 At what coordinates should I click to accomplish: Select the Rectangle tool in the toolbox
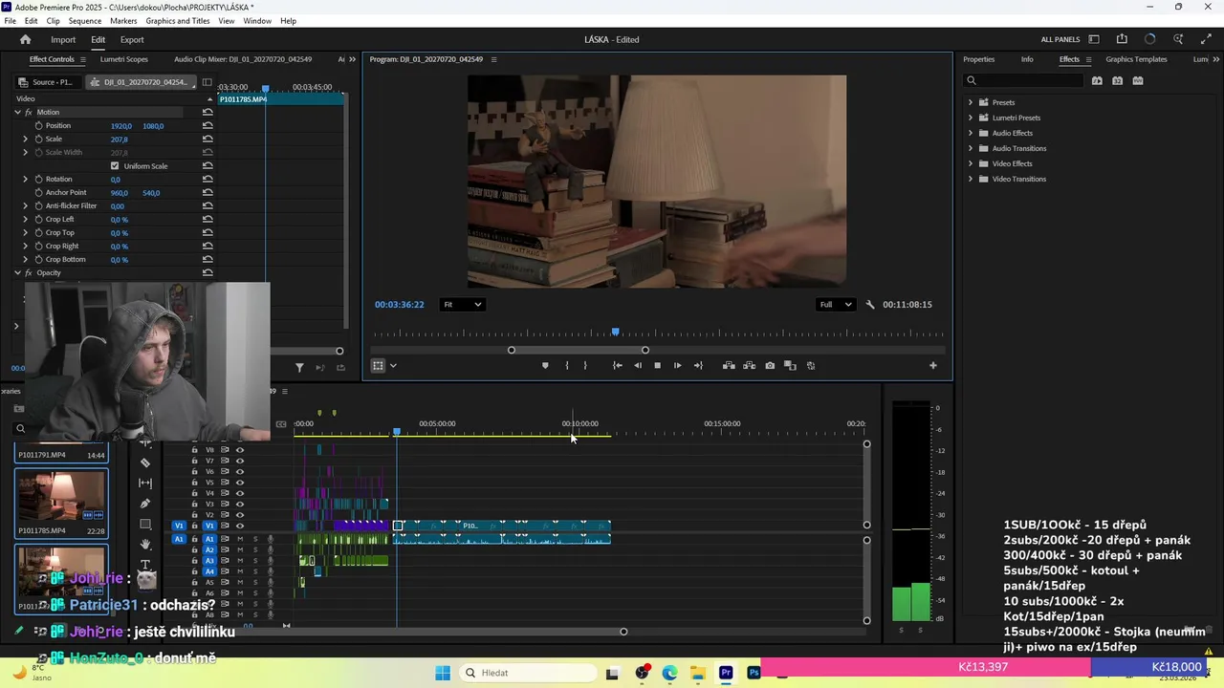(145, 524)
